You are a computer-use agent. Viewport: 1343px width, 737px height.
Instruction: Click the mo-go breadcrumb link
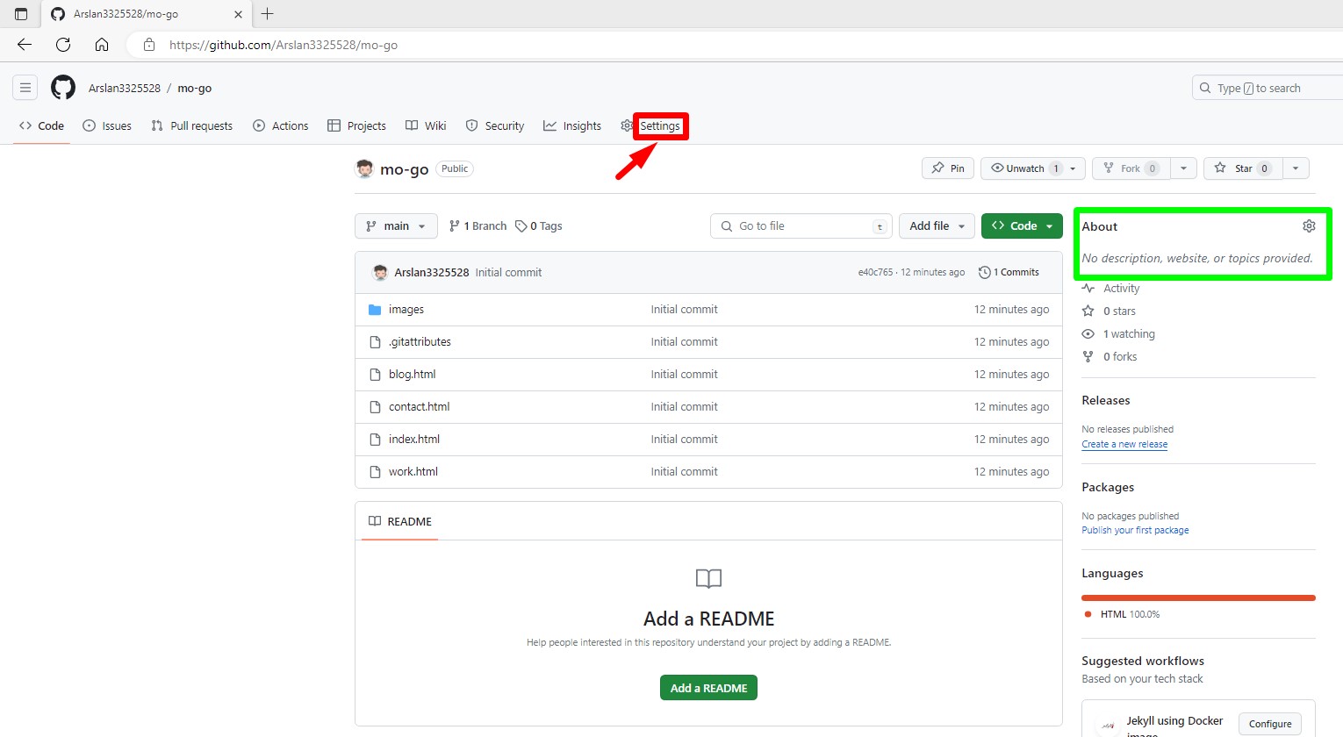[x=195, y=88]
